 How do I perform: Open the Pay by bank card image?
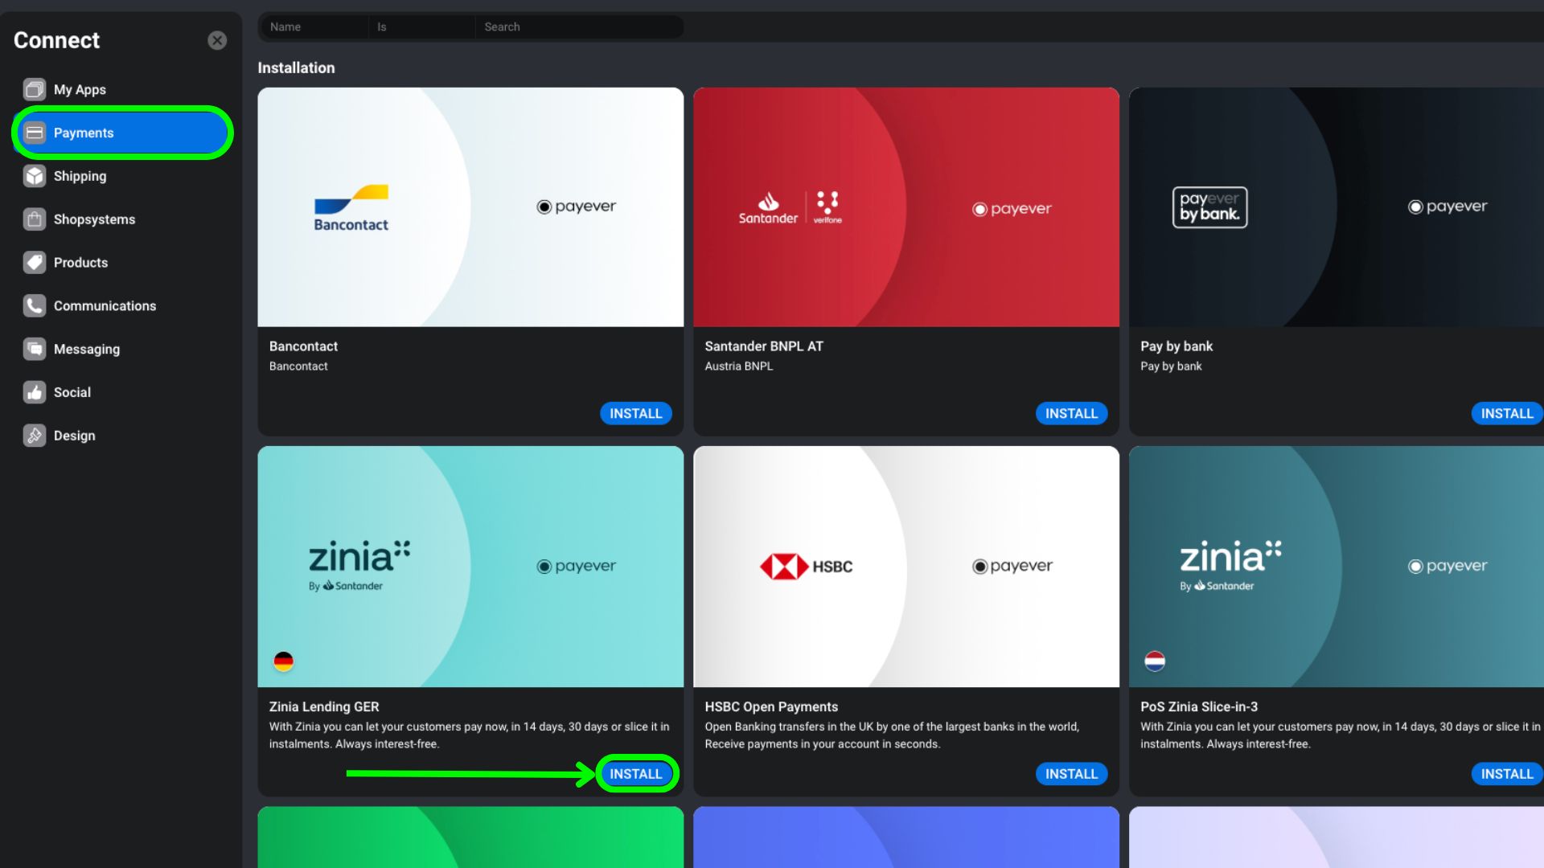[1337, 207]
